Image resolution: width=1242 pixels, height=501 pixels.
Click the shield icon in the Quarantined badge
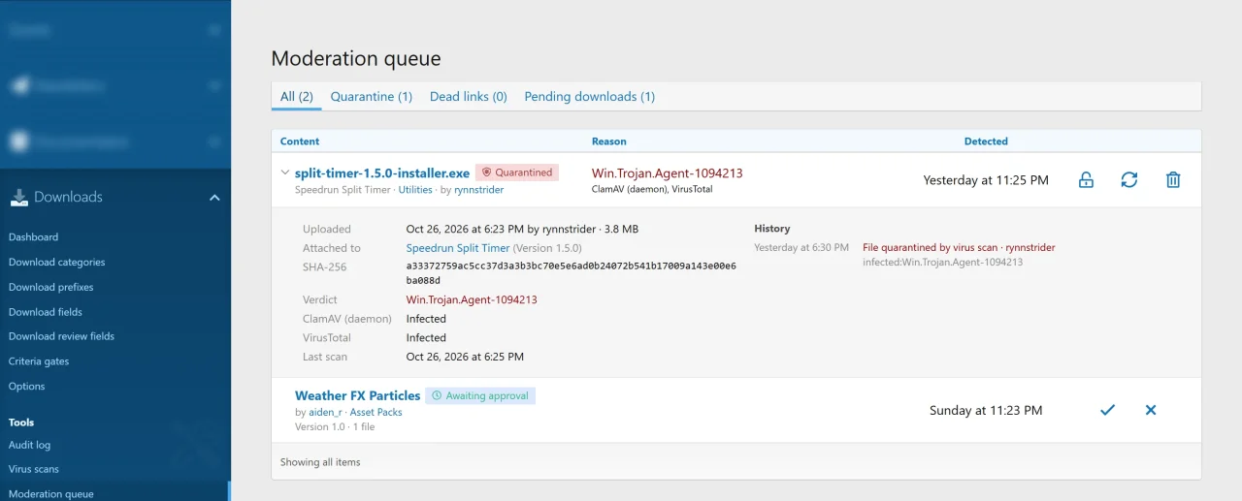487,172
